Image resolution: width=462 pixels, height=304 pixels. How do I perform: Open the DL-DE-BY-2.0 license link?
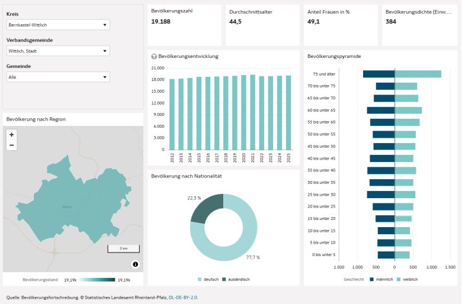(183, 297)
